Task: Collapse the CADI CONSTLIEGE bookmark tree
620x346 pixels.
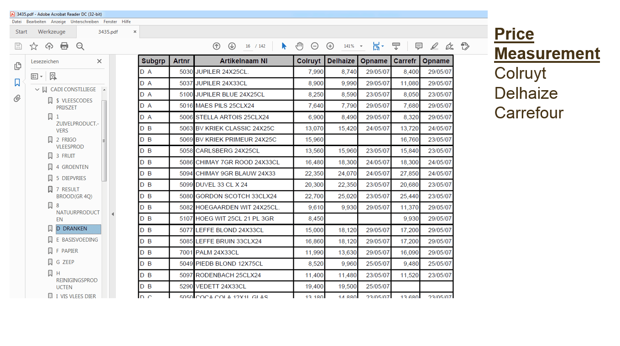Action: point(37,89)
